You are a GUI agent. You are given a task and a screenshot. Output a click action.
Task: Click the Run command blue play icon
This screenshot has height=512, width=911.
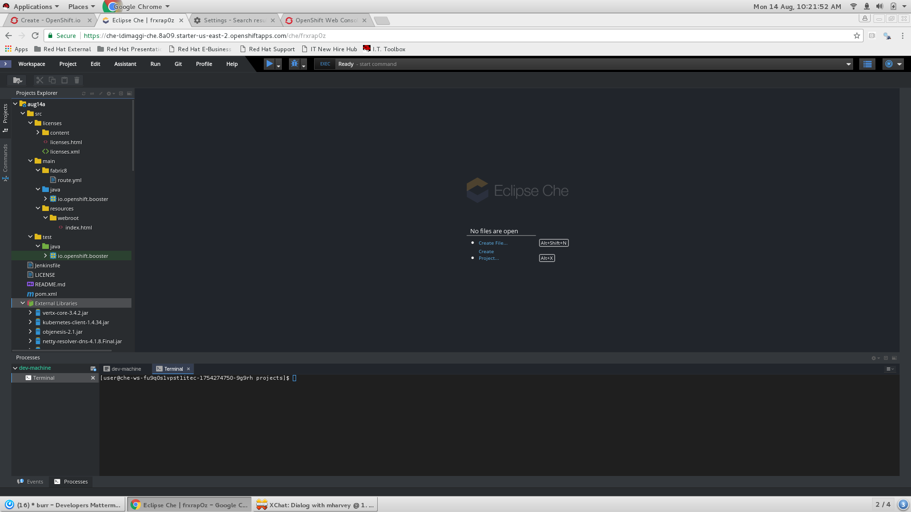(270, 64)
